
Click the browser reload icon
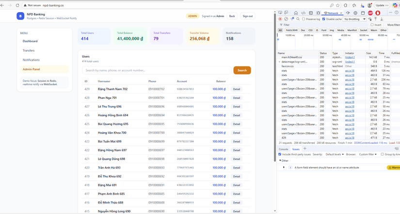[17, 5]
